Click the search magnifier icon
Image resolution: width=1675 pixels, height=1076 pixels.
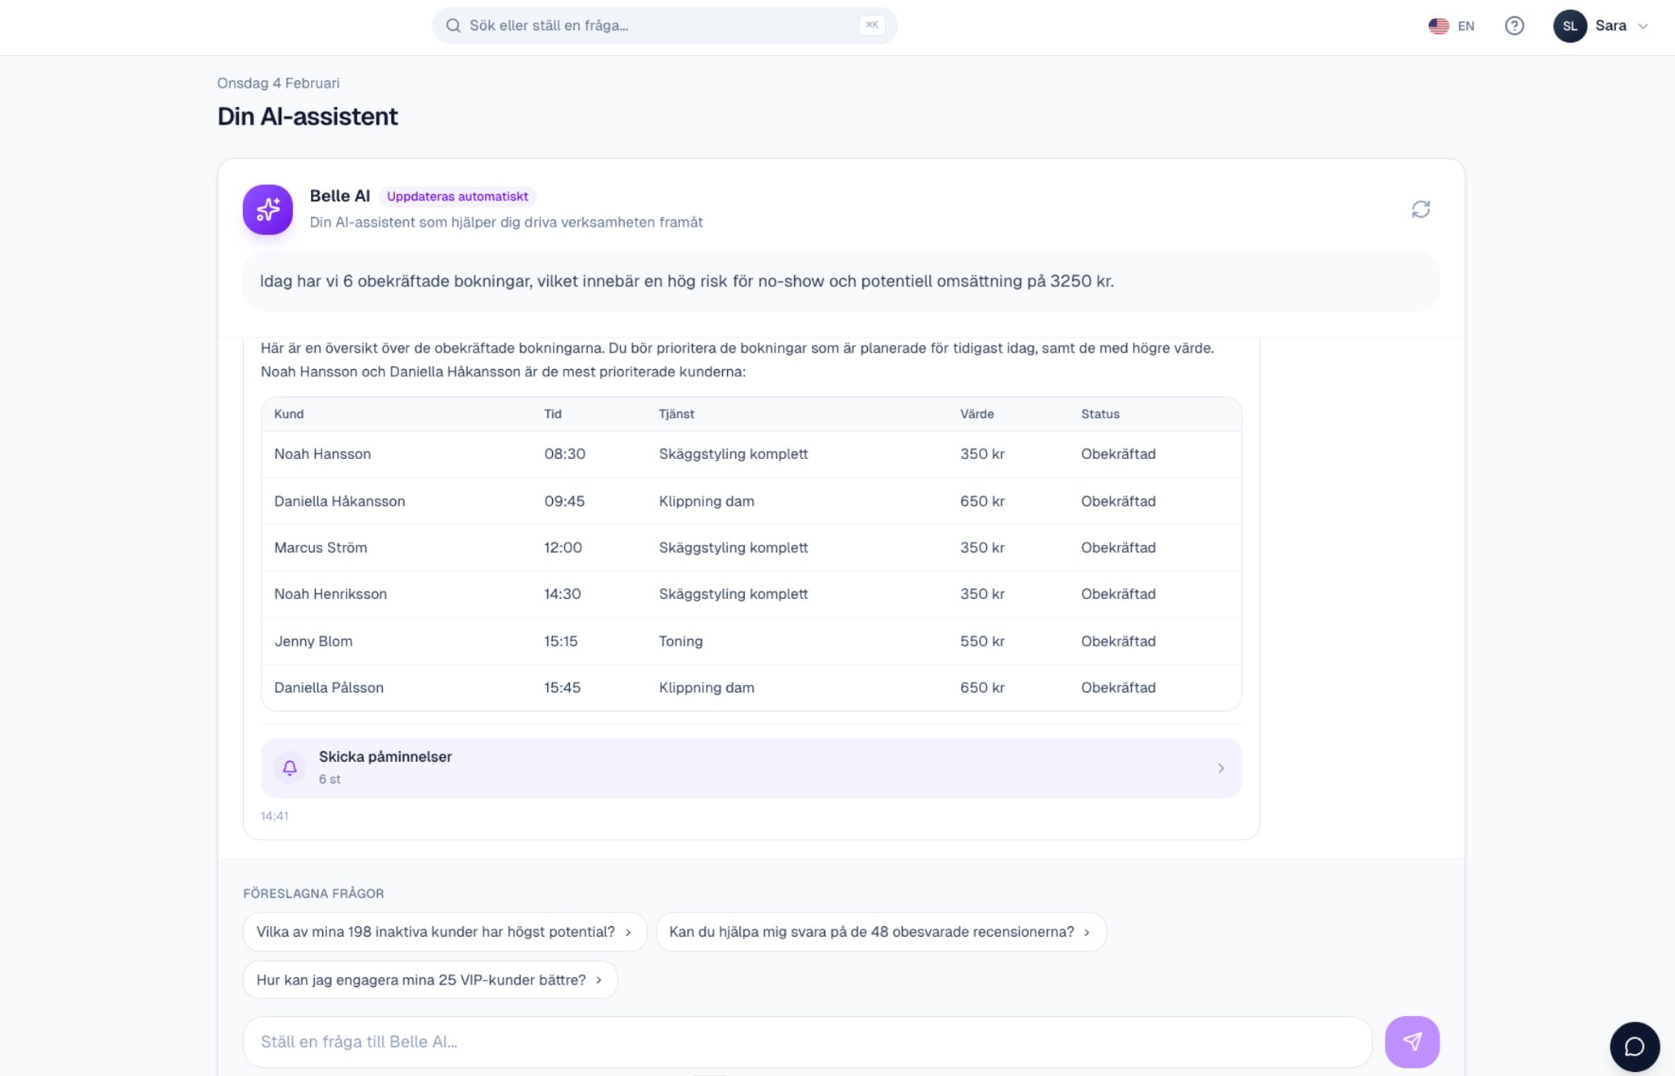click(x=453, y=26)
